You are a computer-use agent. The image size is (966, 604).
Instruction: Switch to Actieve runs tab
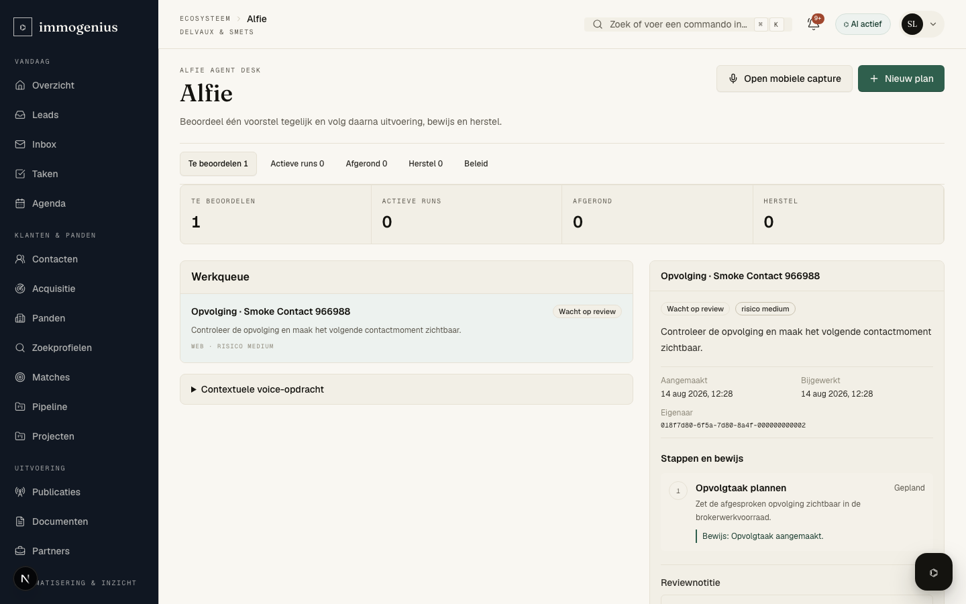pyautogui.click(x=297, y=164)
